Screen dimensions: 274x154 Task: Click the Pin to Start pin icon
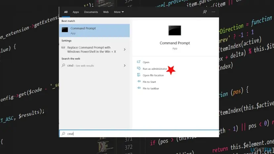click(139, 81)
